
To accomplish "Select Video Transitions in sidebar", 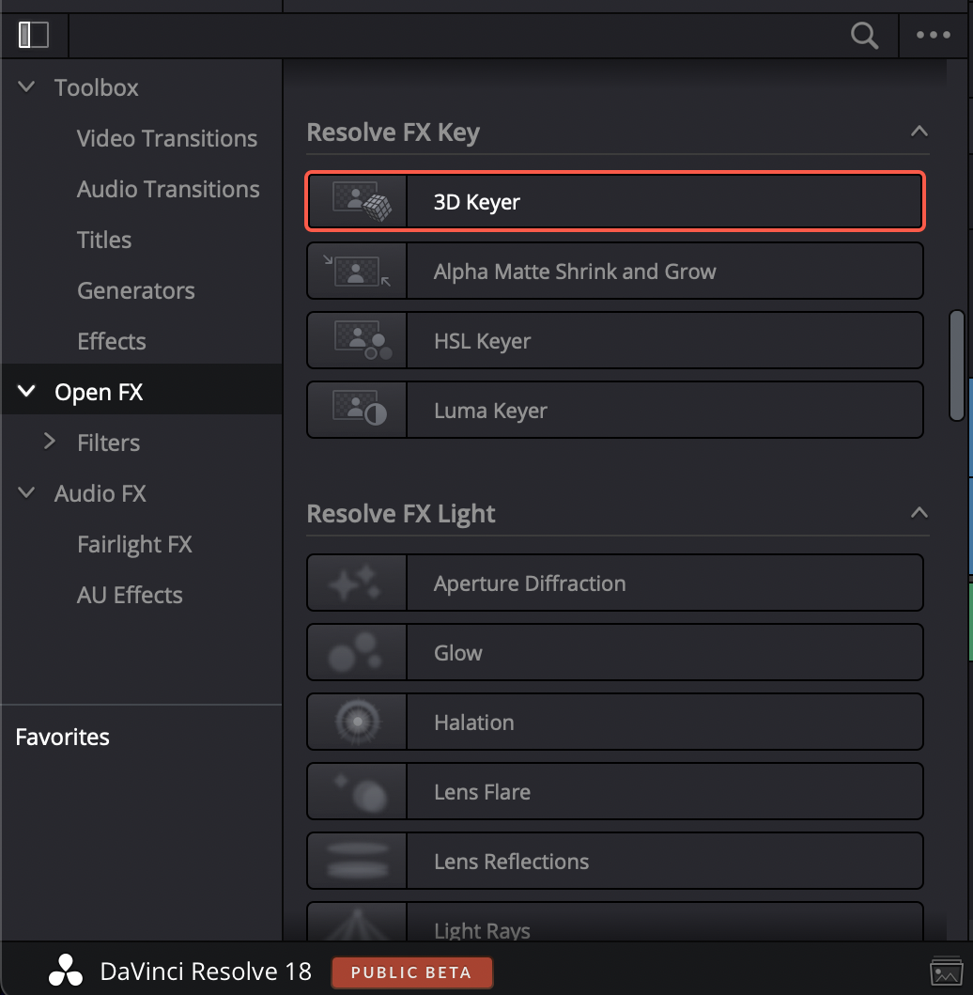I will point(167,138).
